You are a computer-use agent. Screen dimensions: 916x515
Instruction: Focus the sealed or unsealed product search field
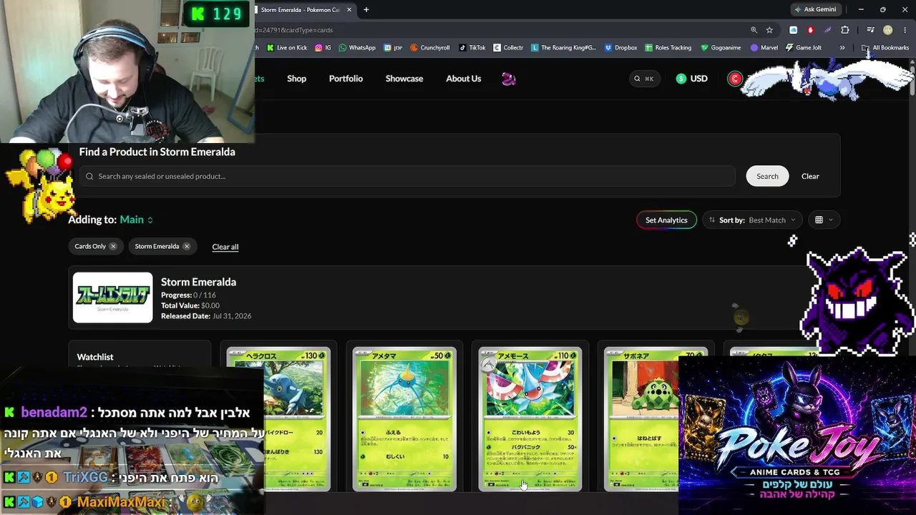(408, 176)
